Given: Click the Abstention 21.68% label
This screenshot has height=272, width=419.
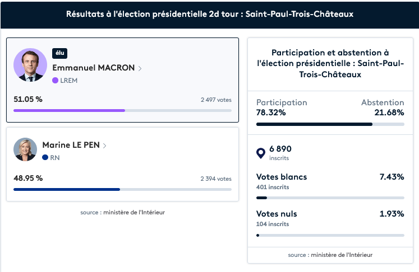Looking at the screenshot, I should click(383, 107).
